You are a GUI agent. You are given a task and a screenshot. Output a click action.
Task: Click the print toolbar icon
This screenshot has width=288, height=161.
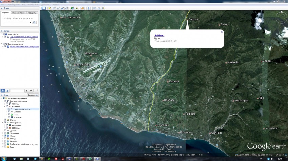point(99,8)
